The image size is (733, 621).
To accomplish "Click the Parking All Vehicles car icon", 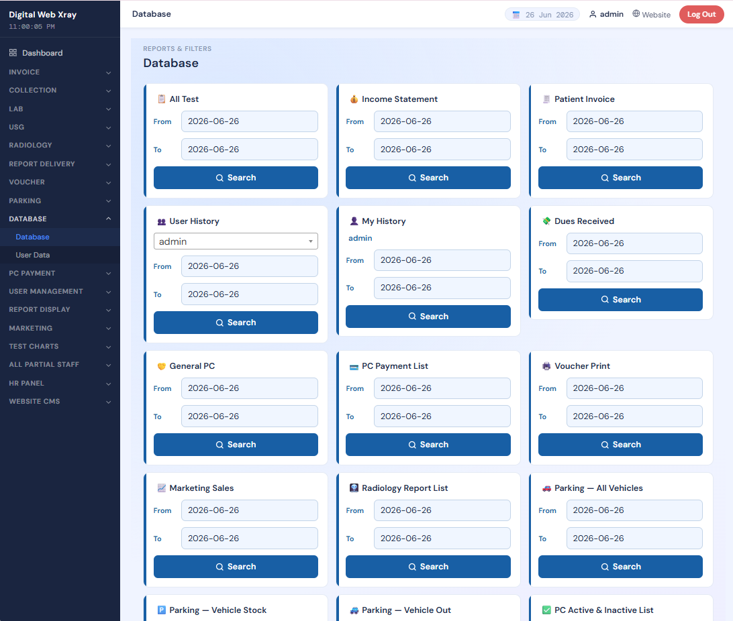I will pyautogui.click(x=546, y=488).
